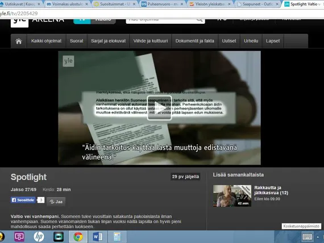Open Dokumentit ja fakta section
The image size is (324, 243).
194,41
